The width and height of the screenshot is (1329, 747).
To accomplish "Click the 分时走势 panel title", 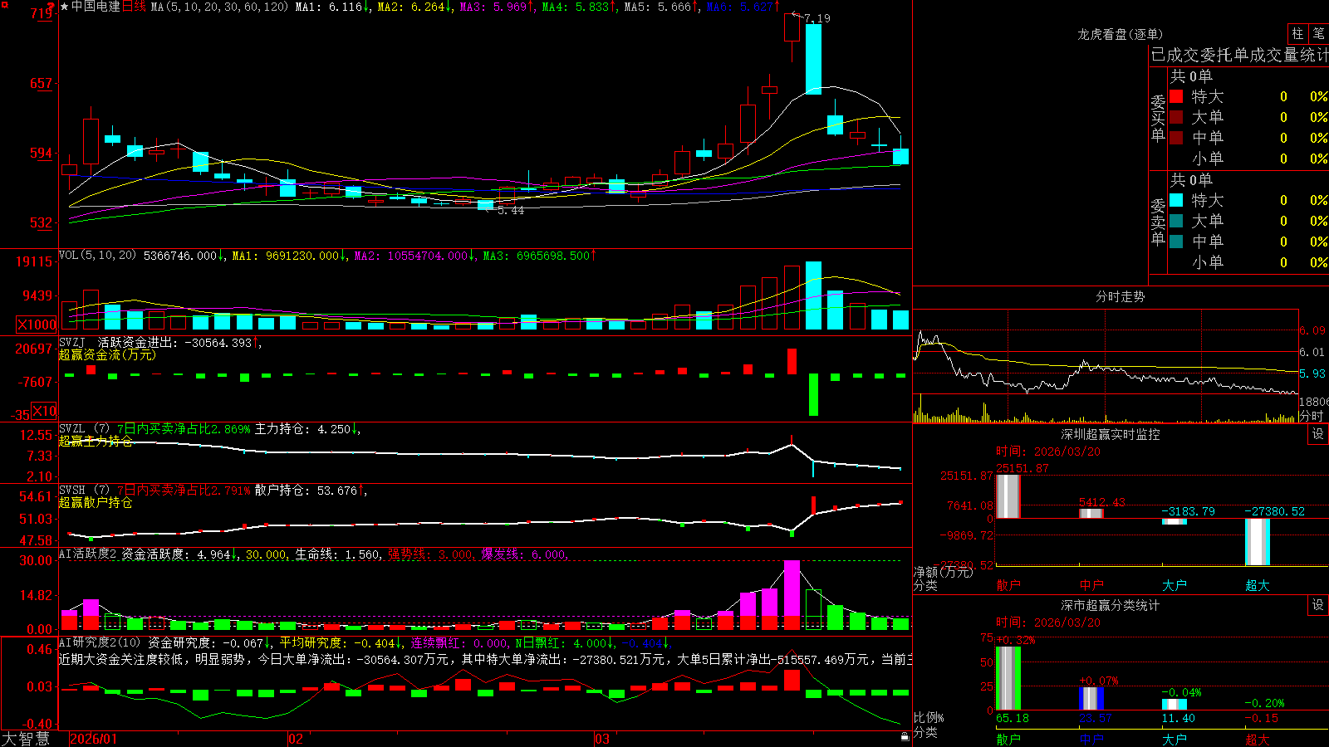I will tap(1120, 296).
